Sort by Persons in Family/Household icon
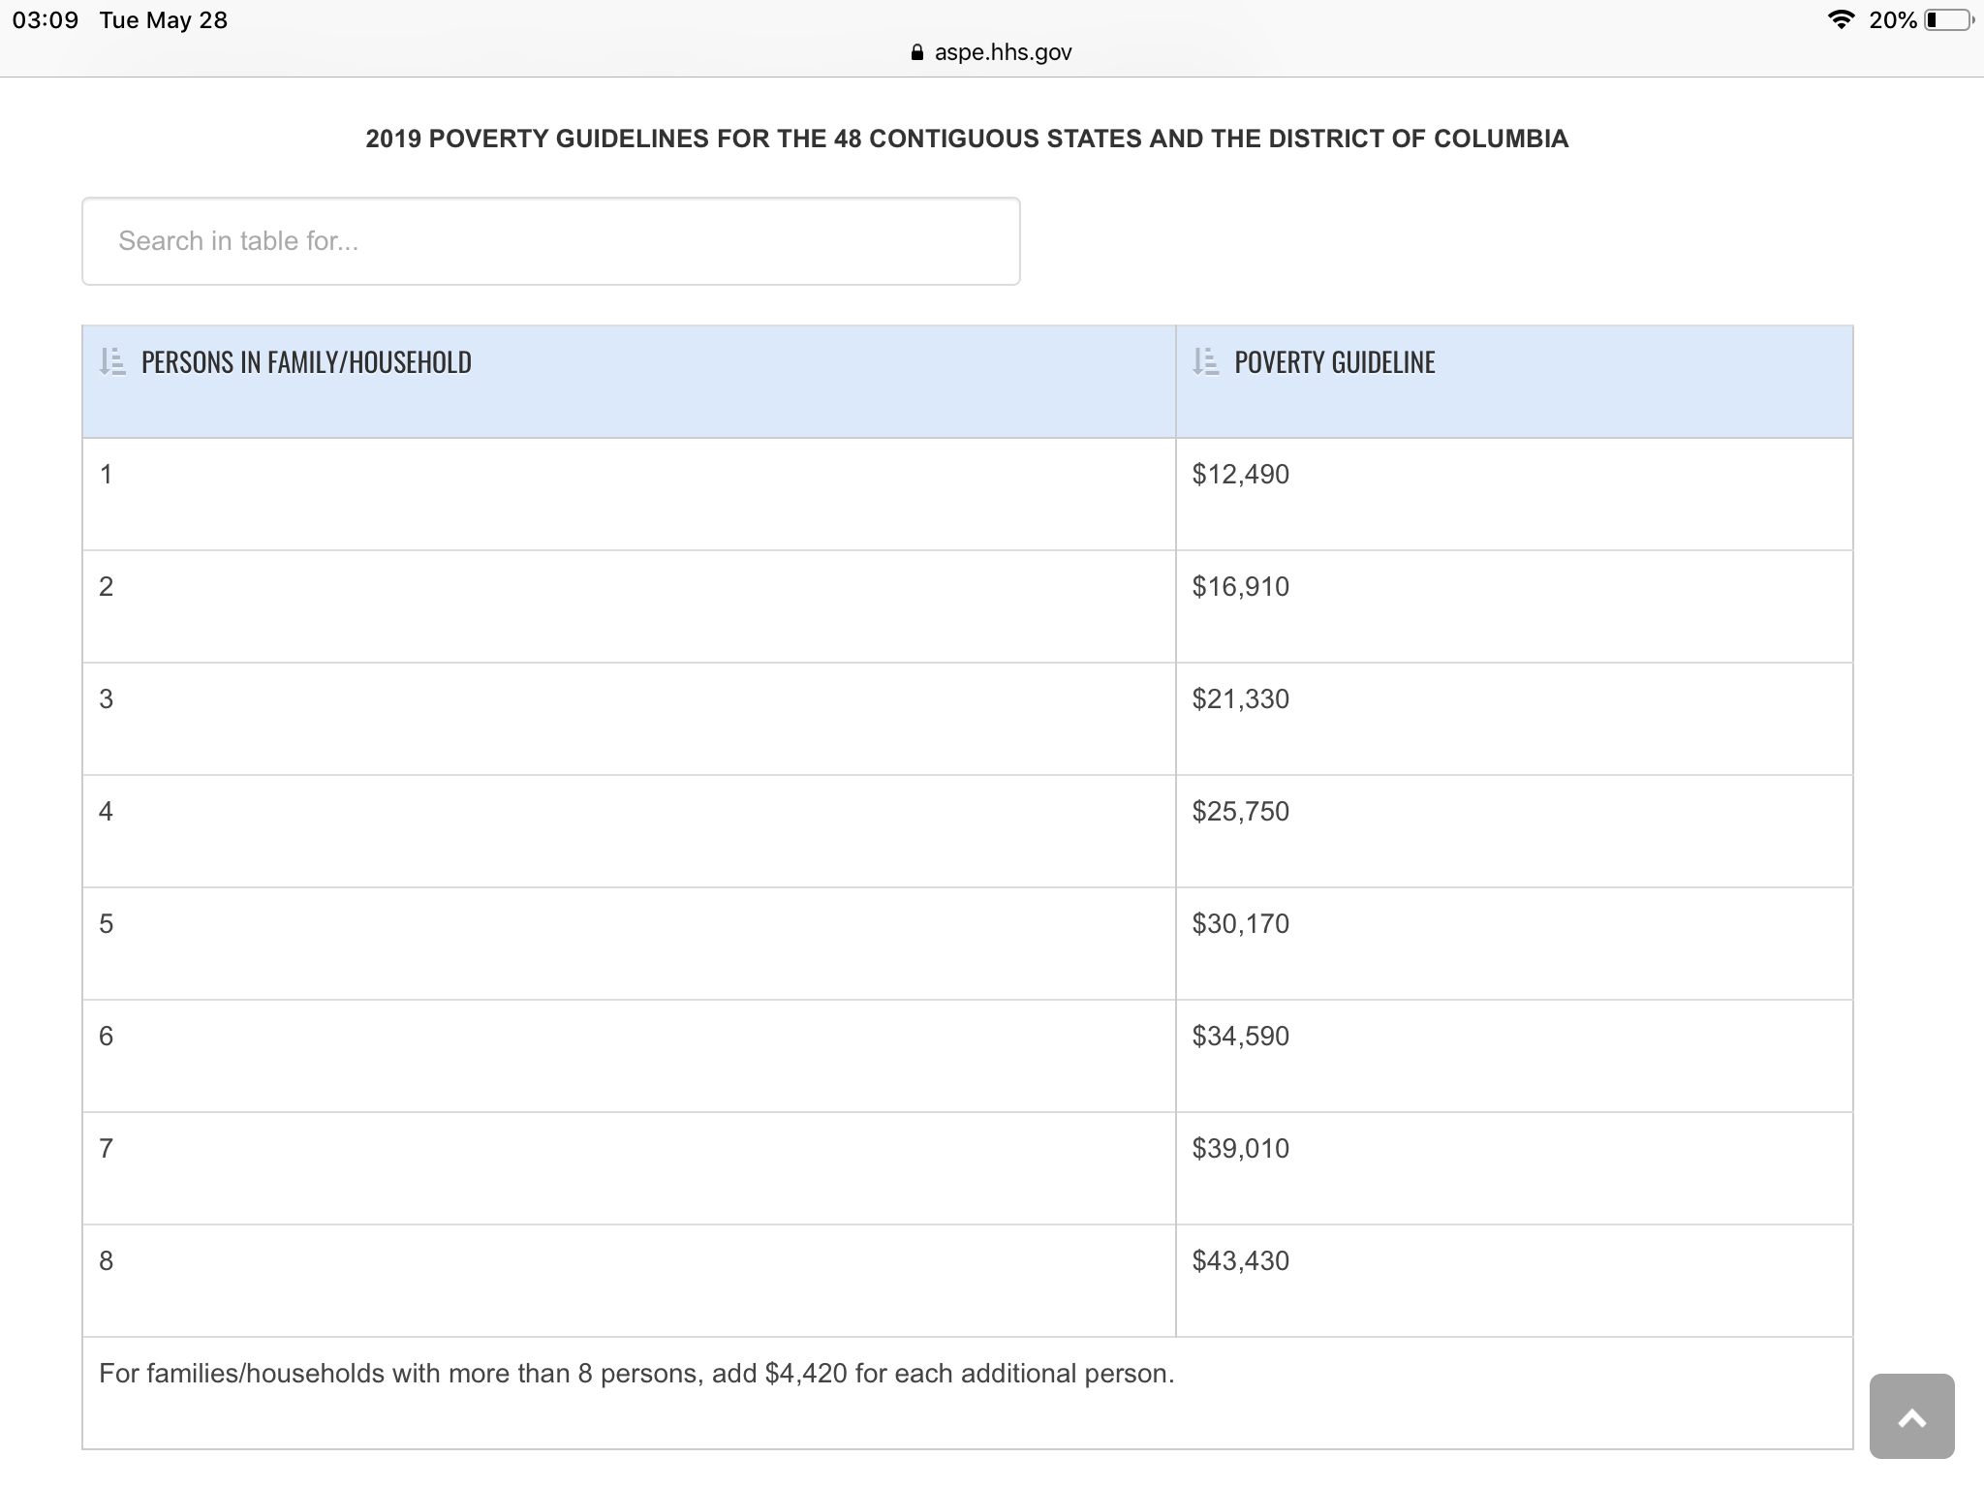The image size is (1984, 1488). (112, 362)
